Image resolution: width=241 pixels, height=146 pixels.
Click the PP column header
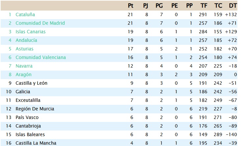189,6
